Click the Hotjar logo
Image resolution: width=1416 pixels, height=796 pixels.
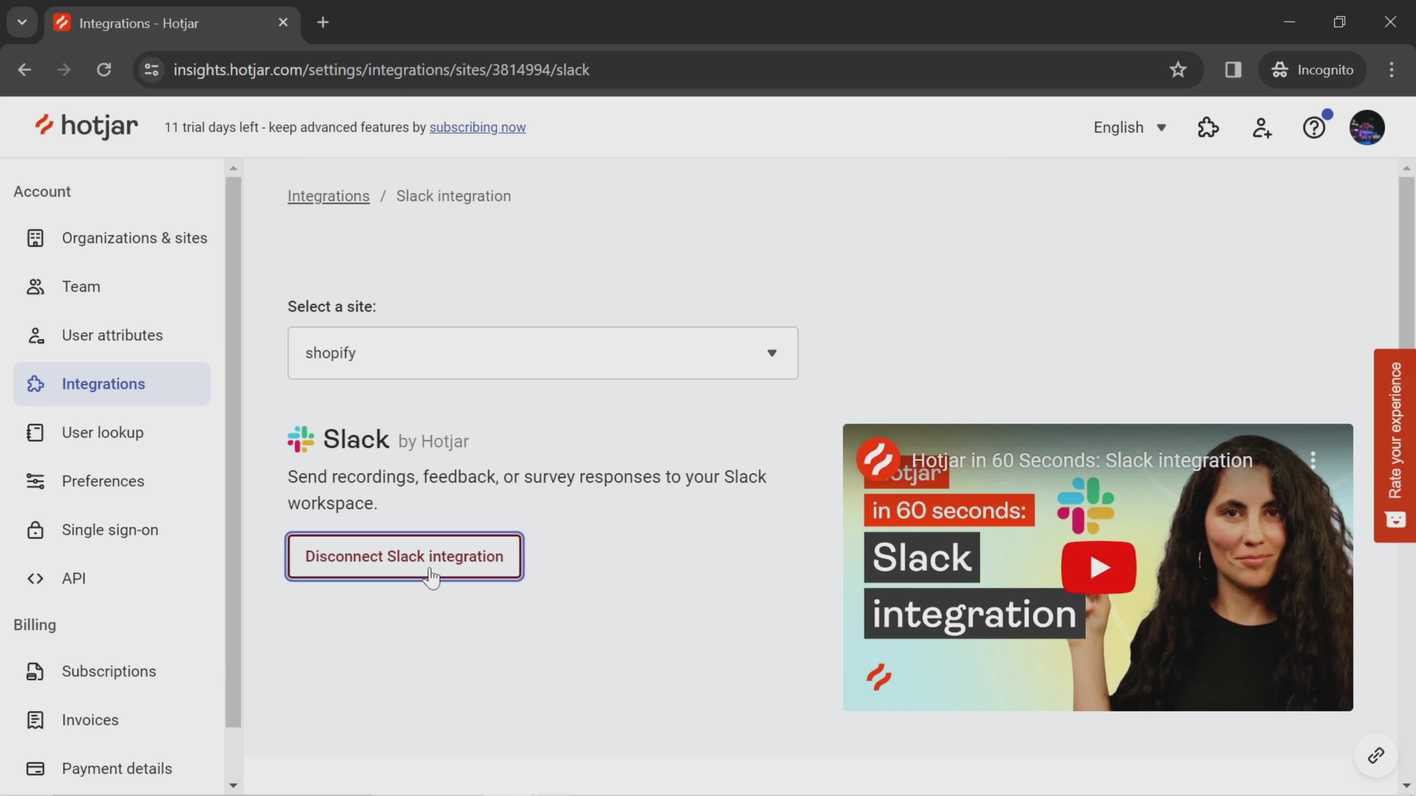86,127
